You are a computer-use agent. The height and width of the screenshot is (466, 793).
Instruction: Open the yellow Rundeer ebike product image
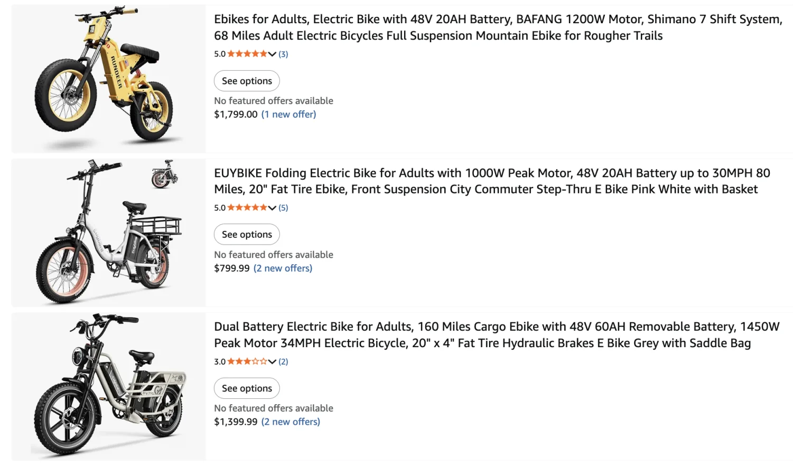click(108, 78)
